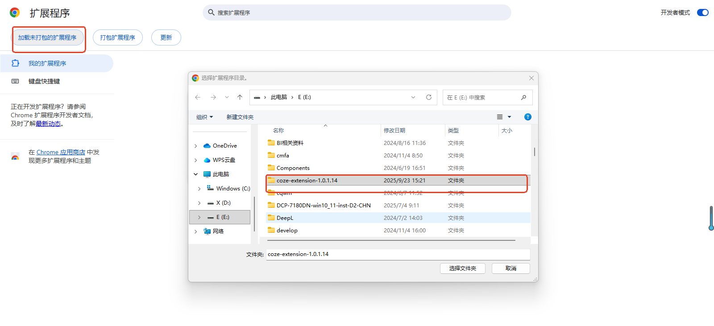This screenshot has width=714, height=326.
Task: Click the keyboard icon for 键盘快捷键
Action: pyautogui.click(x=15, y=81)
